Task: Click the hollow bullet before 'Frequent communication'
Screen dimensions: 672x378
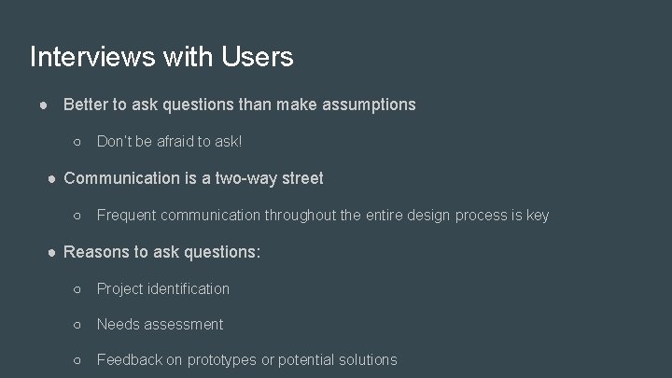Action: pos(78,216)
